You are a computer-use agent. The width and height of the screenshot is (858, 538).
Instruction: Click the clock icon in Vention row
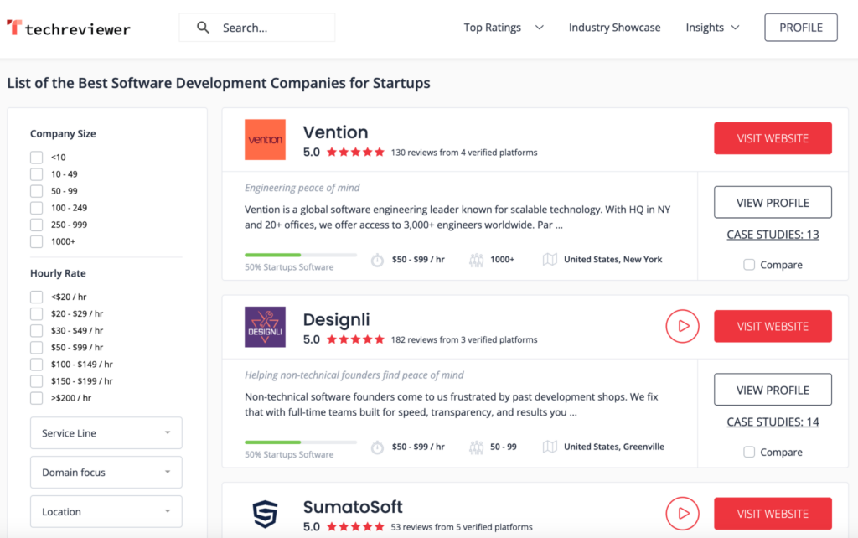377,260
